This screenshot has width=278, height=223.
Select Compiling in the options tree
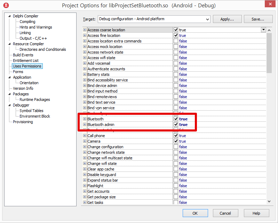tap(27, 22)
